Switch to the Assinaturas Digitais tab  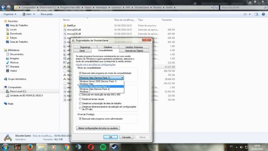[x=134, y=51]
